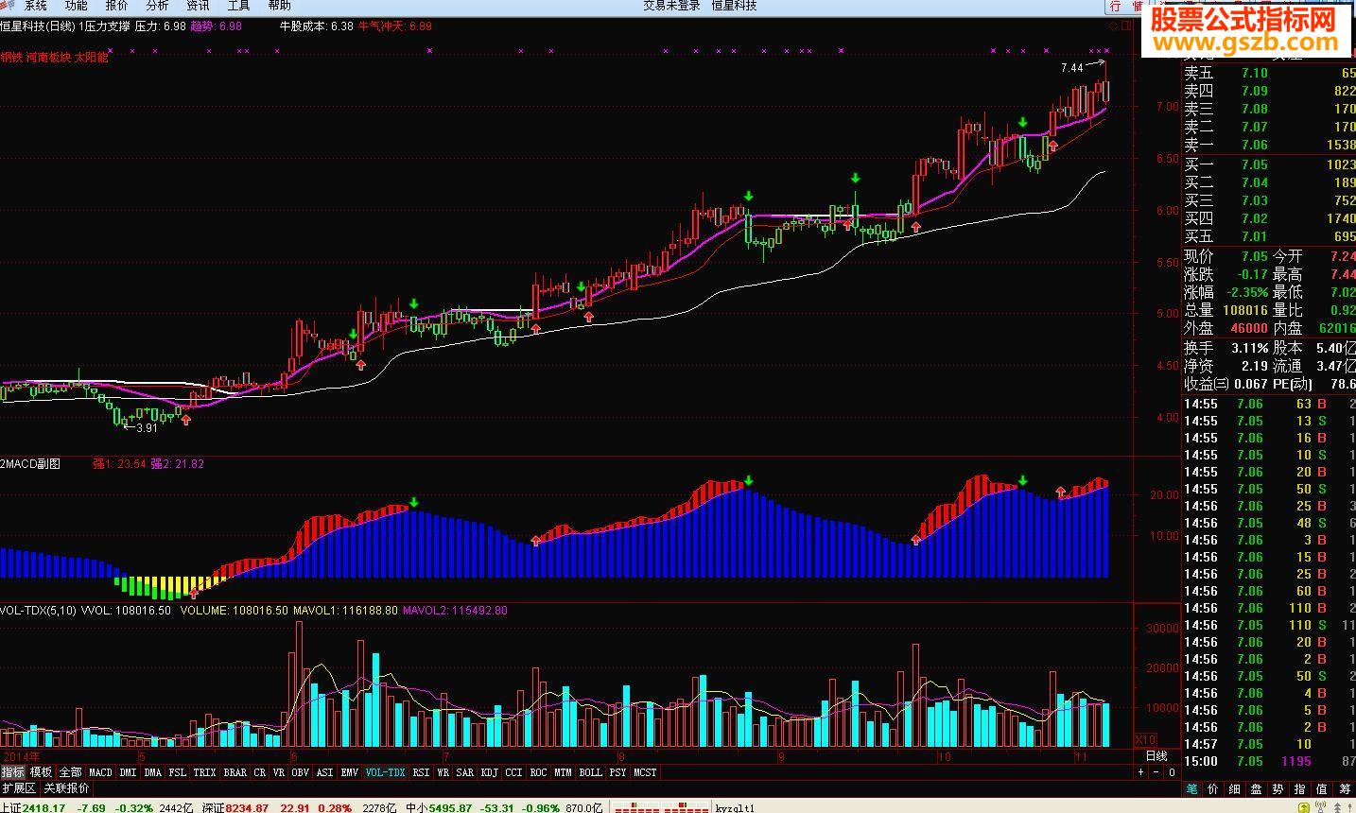Viewport: 1356px width, 813px height.
Task: Select the BRAR indicator tab
Action: (x=235, y=772)
